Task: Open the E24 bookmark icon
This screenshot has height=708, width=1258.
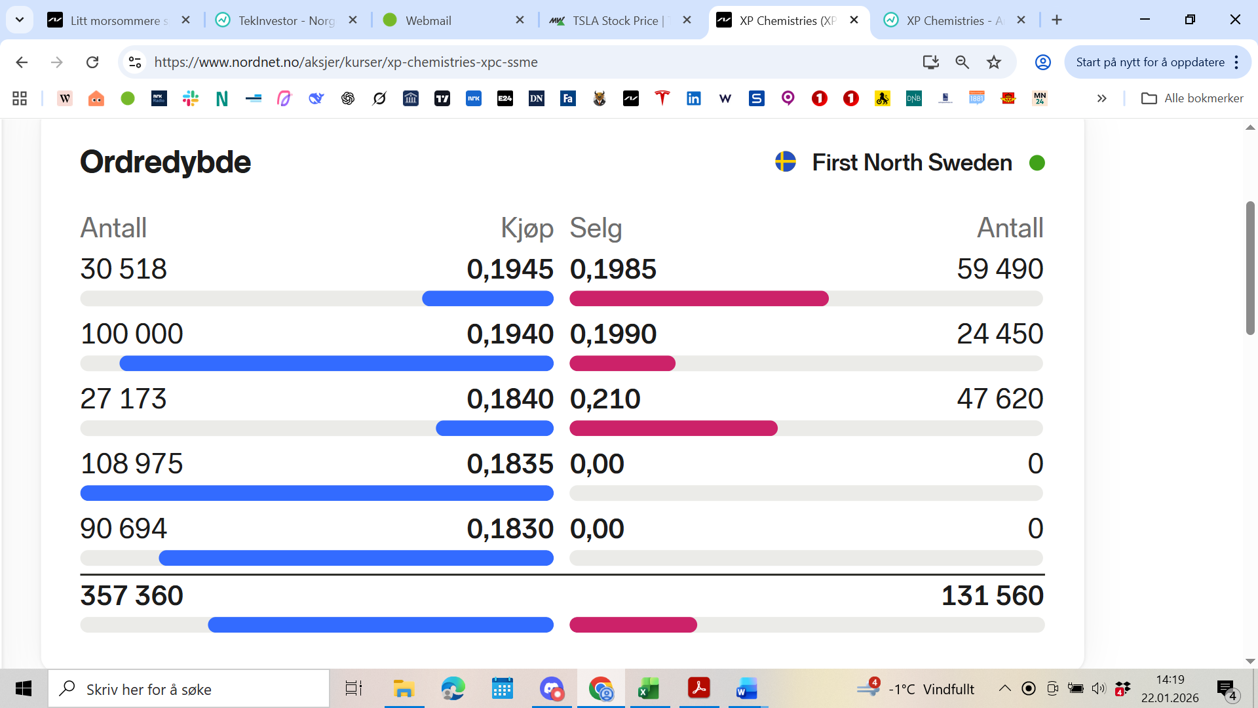Action: 505,98
